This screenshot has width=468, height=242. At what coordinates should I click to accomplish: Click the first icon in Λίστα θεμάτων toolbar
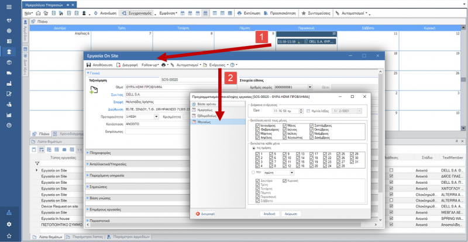coord(34,149)
